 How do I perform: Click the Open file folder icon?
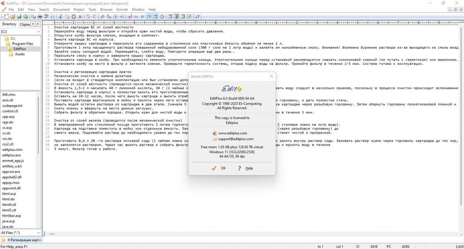pyautogui.click(x=12, y=17)
